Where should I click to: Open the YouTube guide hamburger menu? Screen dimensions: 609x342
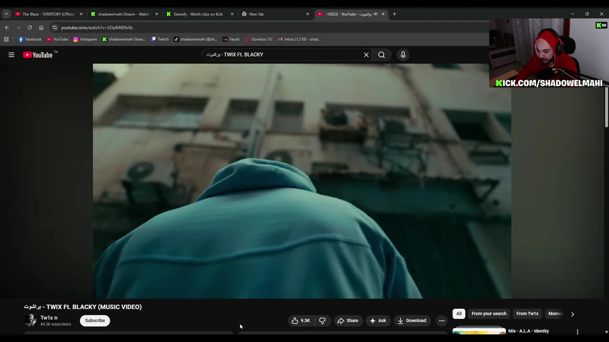(11, 55)
